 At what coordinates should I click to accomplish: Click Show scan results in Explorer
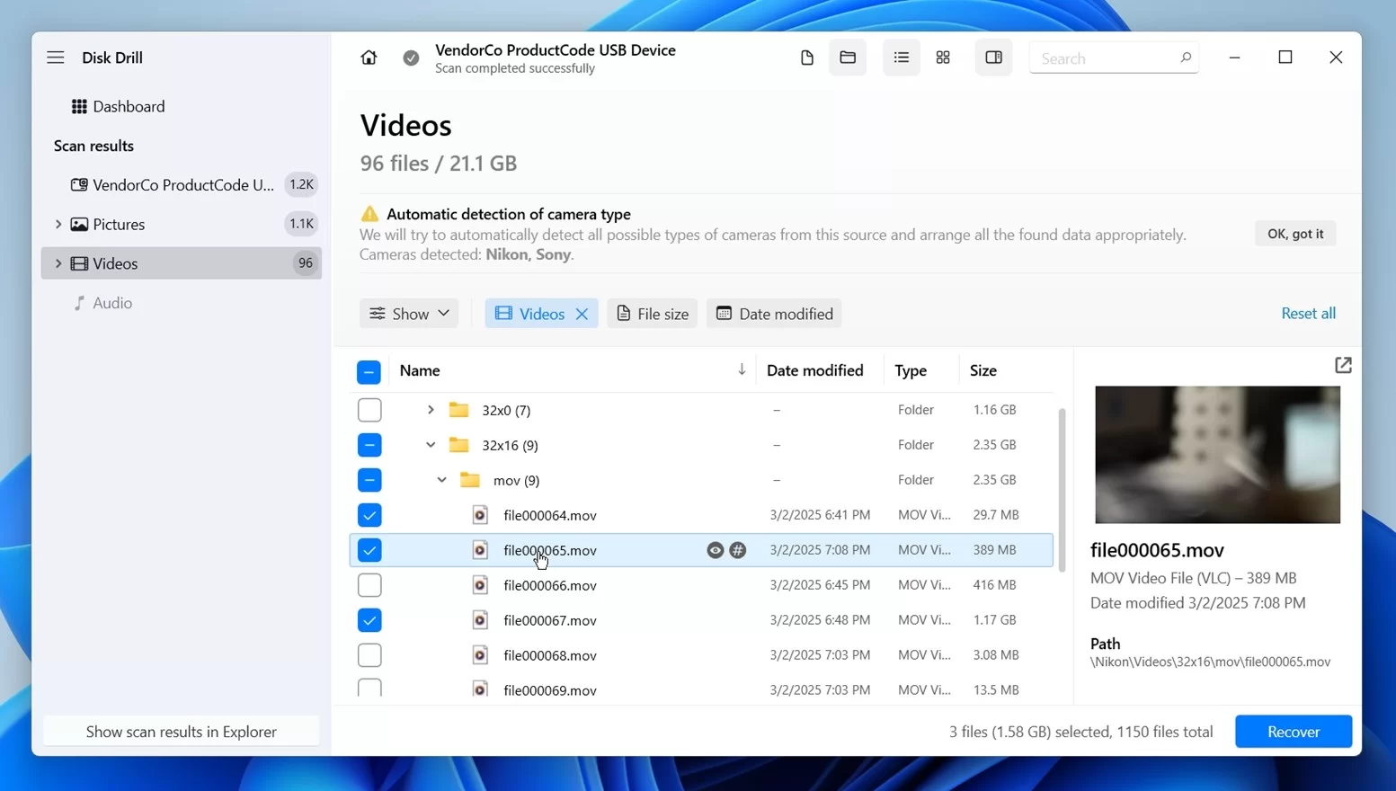[182, 732]
